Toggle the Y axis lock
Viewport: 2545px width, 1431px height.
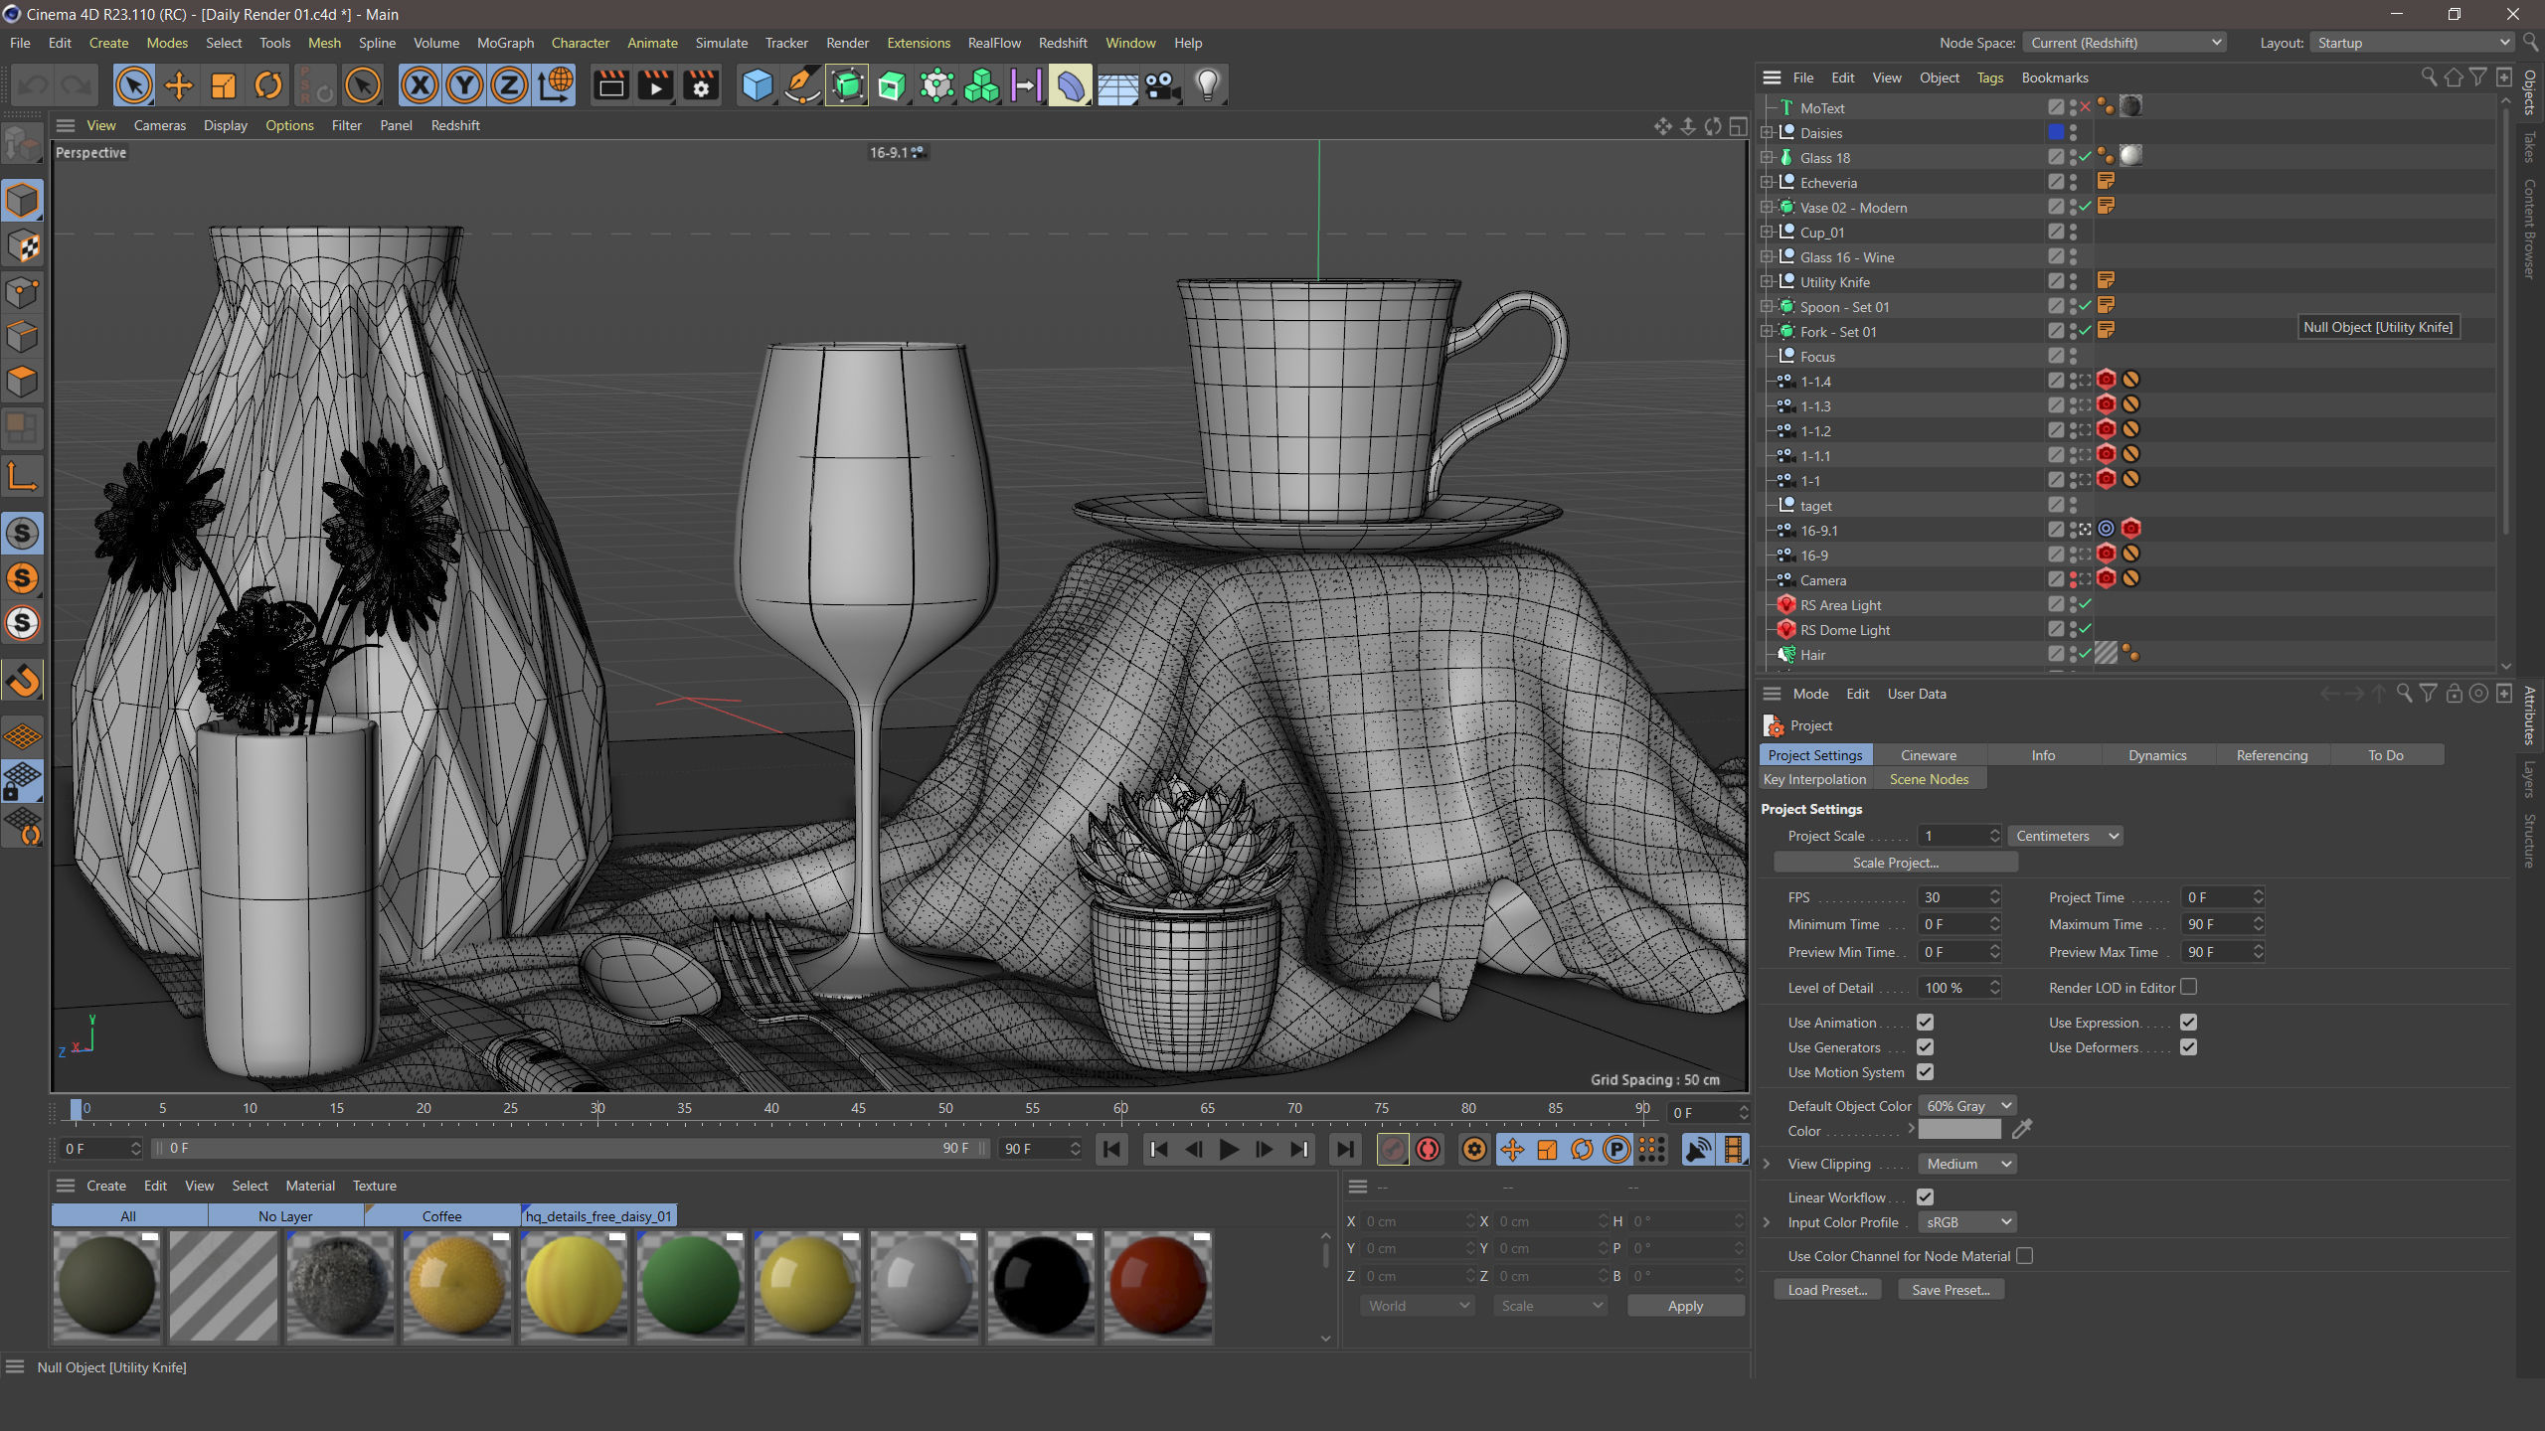(x=464, y=85)
